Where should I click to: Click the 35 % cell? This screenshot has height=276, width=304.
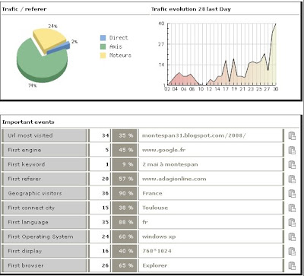[x=125, y=135]
